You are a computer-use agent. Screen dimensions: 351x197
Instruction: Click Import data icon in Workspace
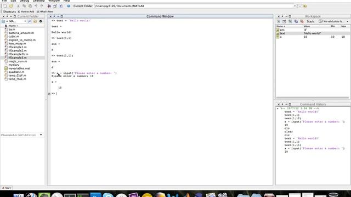pyautogui.click(x=290, y=21)
